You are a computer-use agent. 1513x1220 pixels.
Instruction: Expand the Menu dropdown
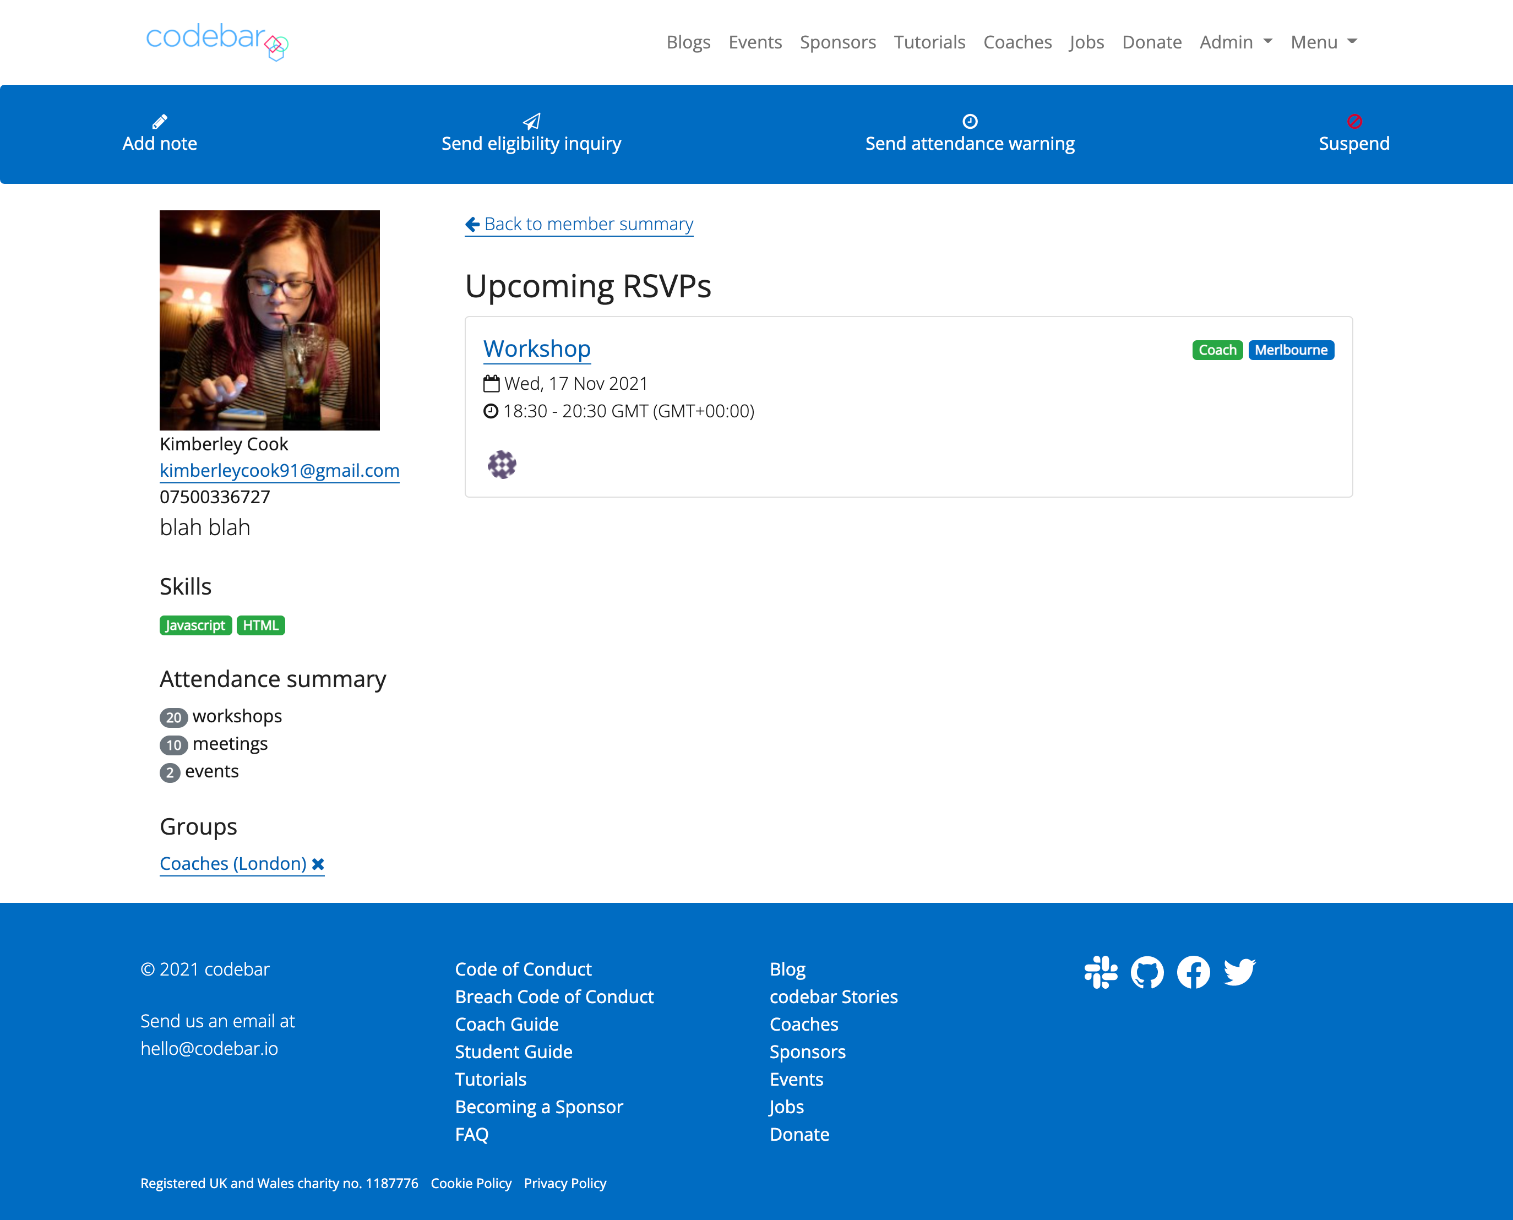1323,42
